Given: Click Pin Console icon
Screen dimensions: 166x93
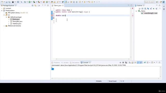Looking at the screenshot, I should click(145, 63).
